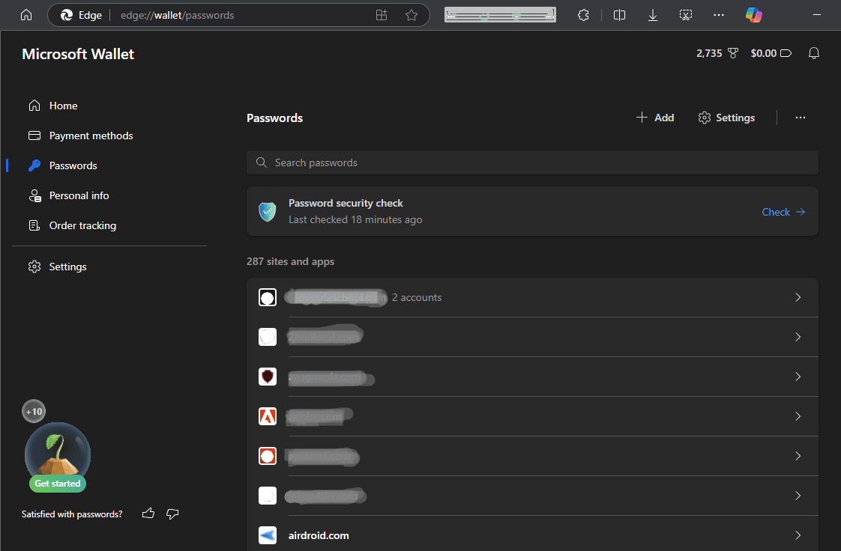Open the Downloads panel

point(653,15)
